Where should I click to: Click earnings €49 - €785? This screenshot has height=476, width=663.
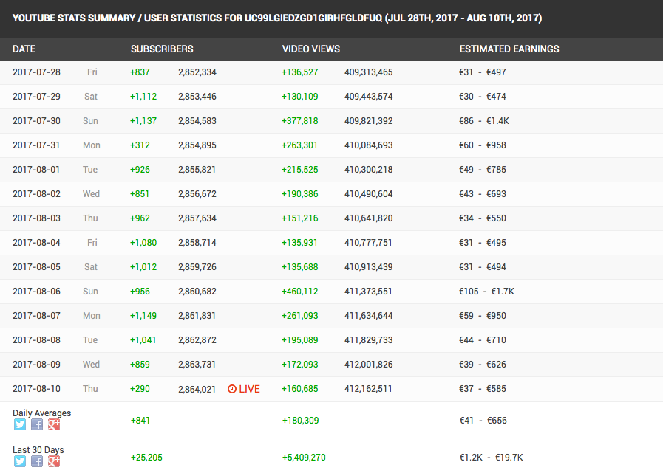(x=483, y=169)
